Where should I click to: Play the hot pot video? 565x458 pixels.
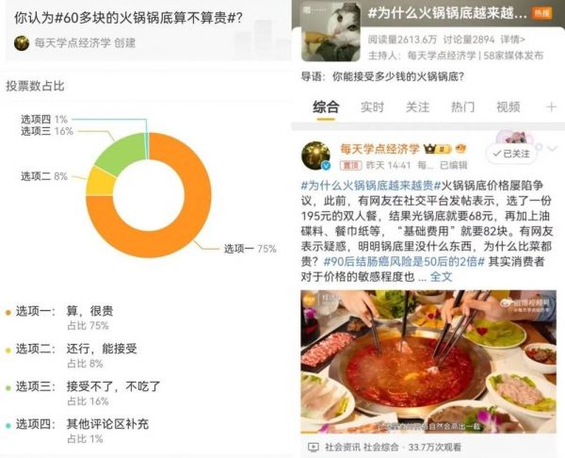428,361
